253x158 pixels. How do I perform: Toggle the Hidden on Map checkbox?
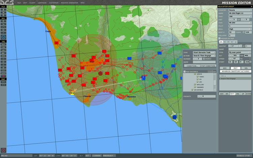pyautogui.click(x=220, y=38)
